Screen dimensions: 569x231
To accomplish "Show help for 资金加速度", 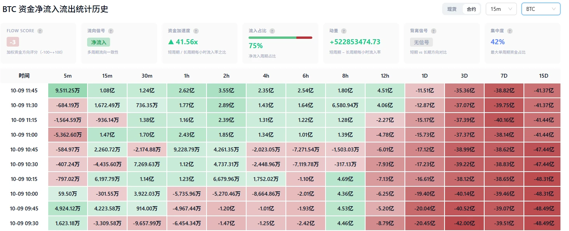I will [196, 31].
